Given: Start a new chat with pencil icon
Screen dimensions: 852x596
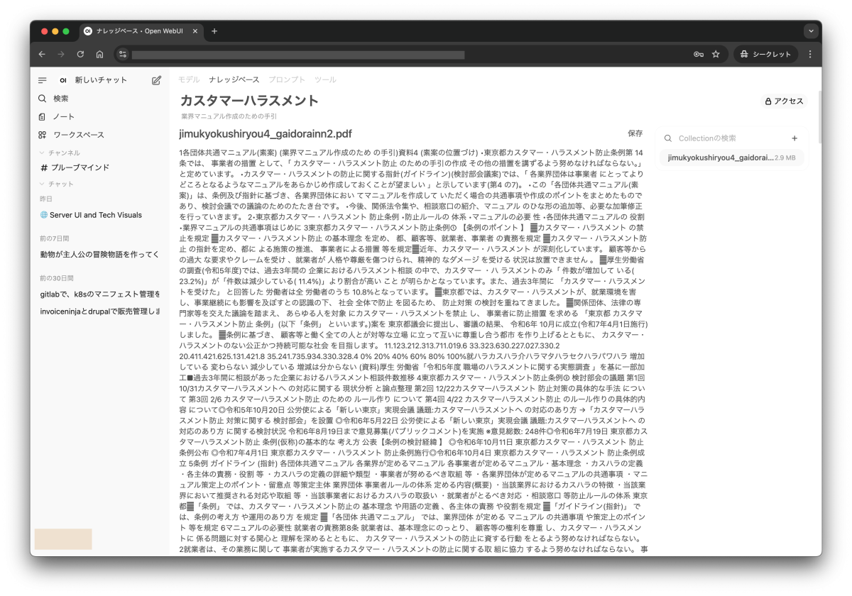Looking at the screenshot, I should (x=157, y=80).
